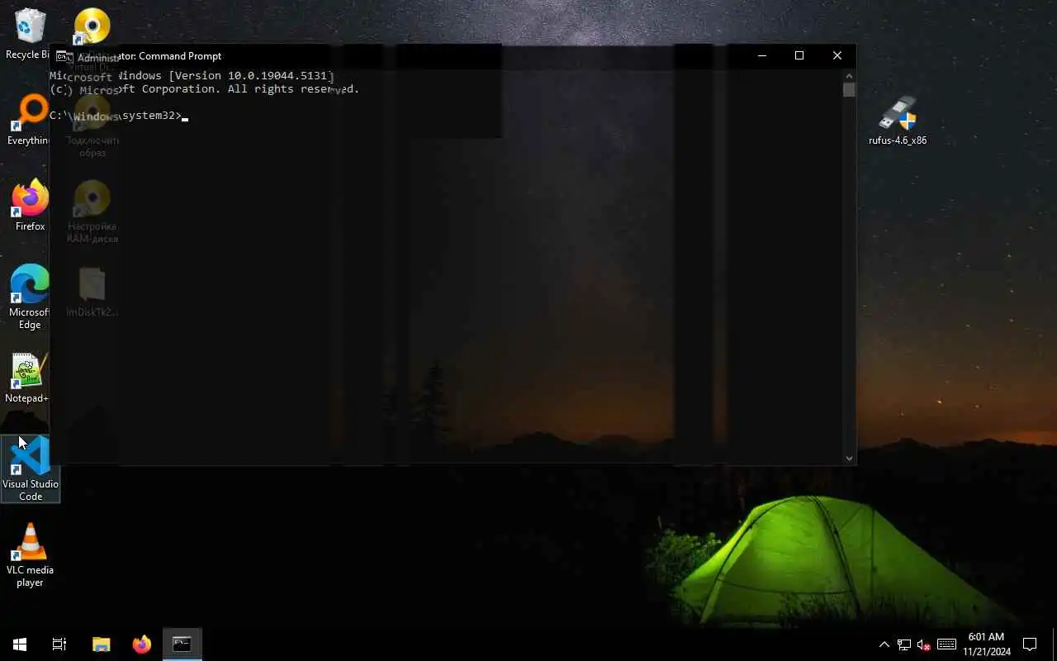Viewport: 1057px width, 661px height.
Task: Open the touch keyboard tray icon
Action: tap(947, 644)
